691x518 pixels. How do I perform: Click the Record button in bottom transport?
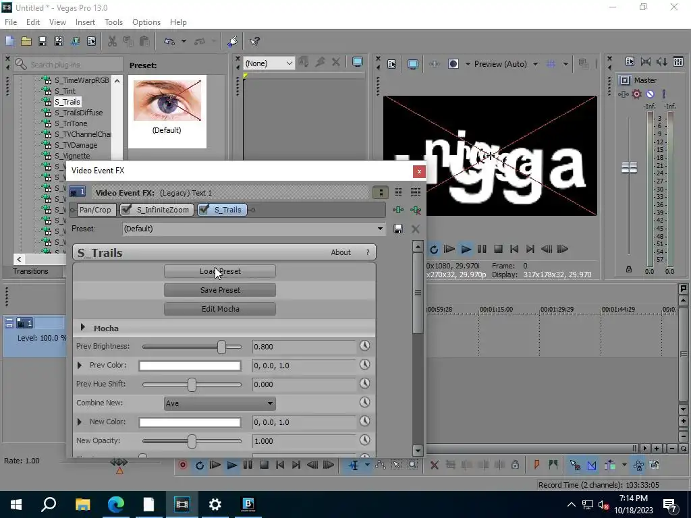tap(183, 465)
